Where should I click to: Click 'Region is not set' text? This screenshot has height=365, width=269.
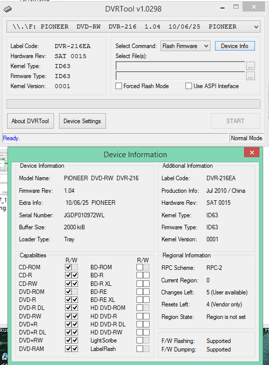[x=226, y=317]
